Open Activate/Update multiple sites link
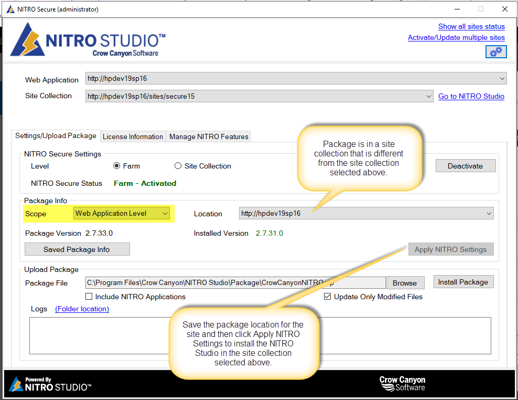This screenshot has height=400, width=518. click(456, 37)
